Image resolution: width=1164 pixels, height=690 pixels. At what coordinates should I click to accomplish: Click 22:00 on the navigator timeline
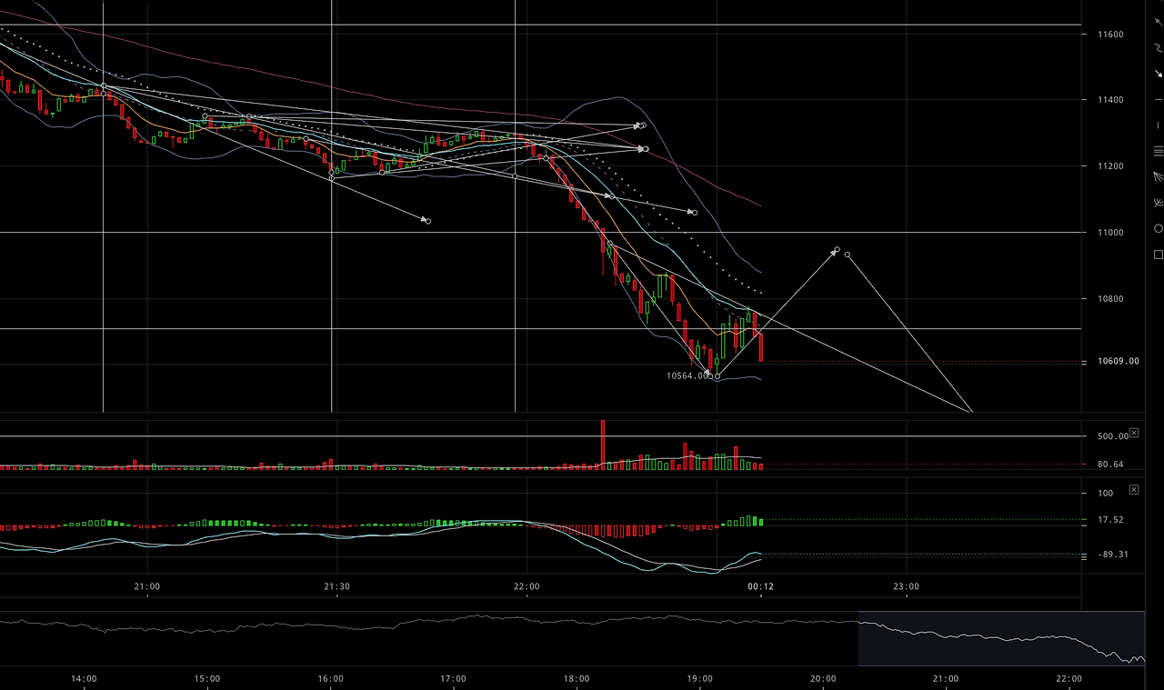(x=1069, y=678)
